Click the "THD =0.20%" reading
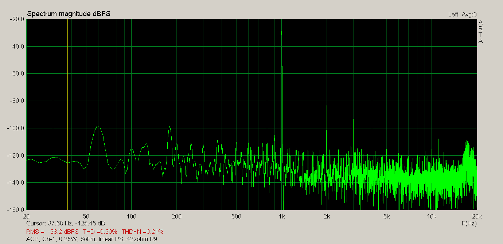Image resolution: width=503 pixels, height=244 pixels. tap(100, 232)
